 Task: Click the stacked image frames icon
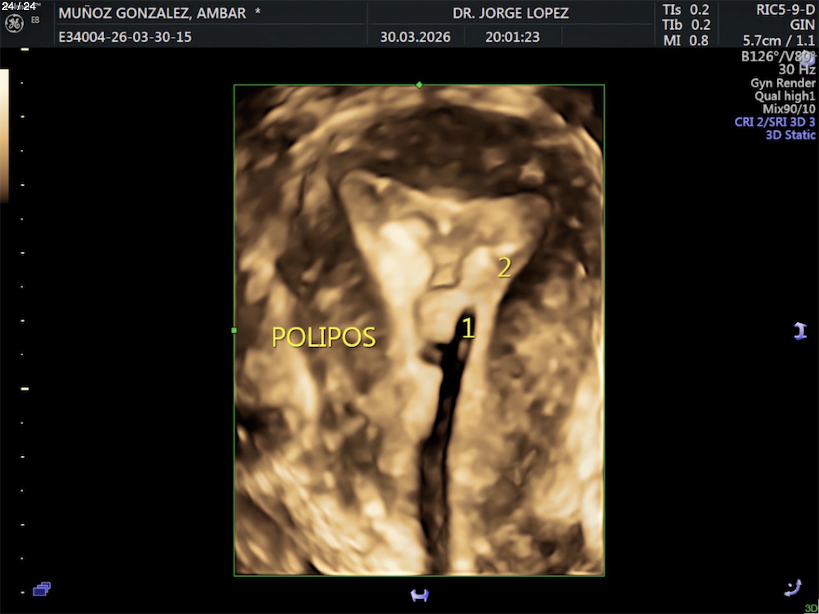pos(41,589)
